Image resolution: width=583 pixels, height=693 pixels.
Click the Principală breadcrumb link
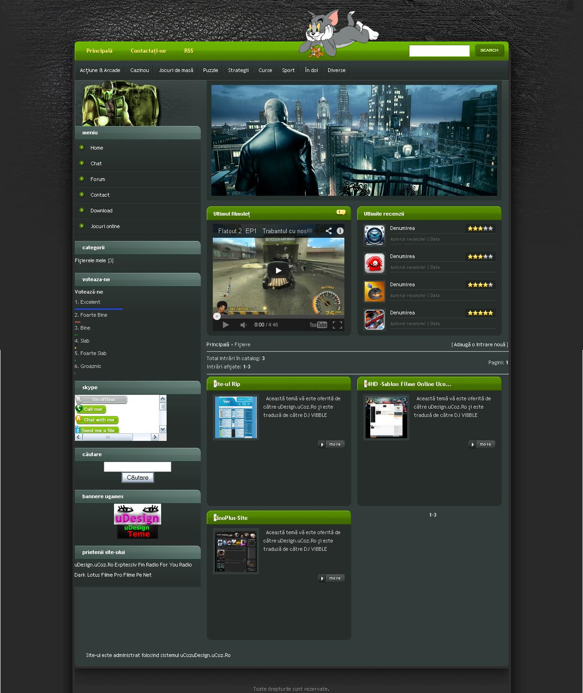[x=218, y=344]
